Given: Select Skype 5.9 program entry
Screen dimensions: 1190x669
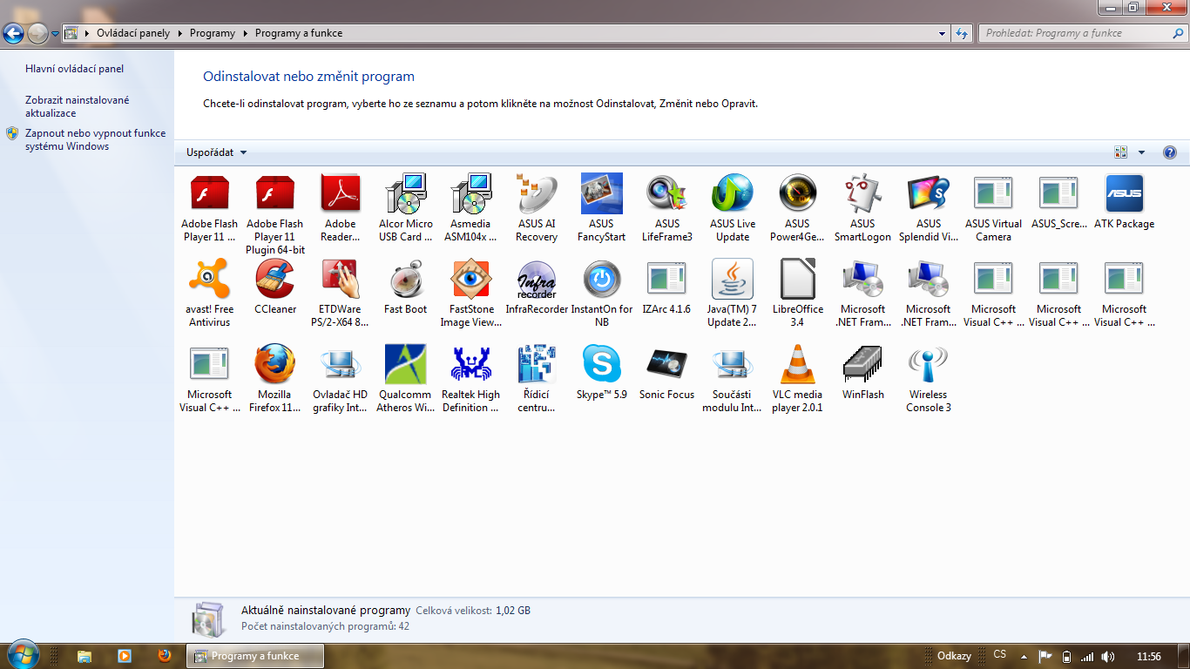Looking at the screenshot, I should (x=602, y=373).
